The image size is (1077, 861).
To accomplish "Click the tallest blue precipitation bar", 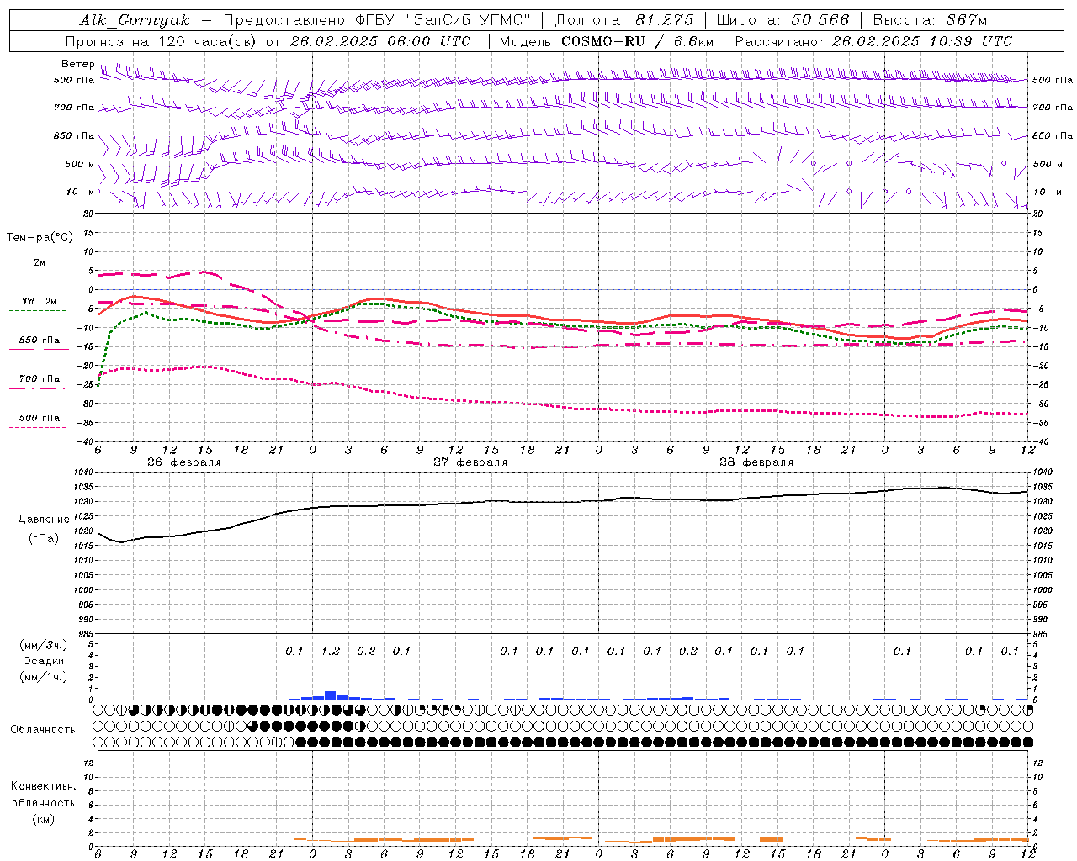I will (x=331, y=695).
